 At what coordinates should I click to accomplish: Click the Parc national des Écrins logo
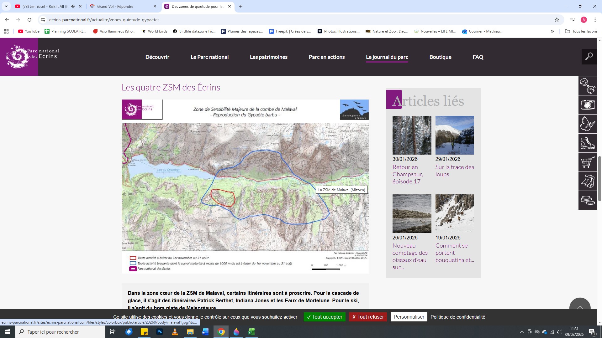19,57
